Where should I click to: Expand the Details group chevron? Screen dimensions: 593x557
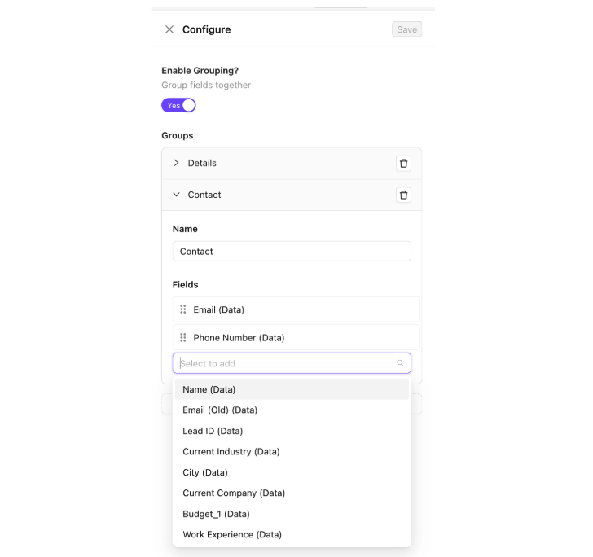coord(176,163)
